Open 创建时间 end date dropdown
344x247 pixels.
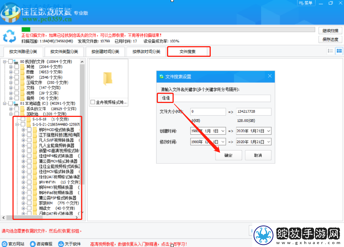(x=268, y=131)
